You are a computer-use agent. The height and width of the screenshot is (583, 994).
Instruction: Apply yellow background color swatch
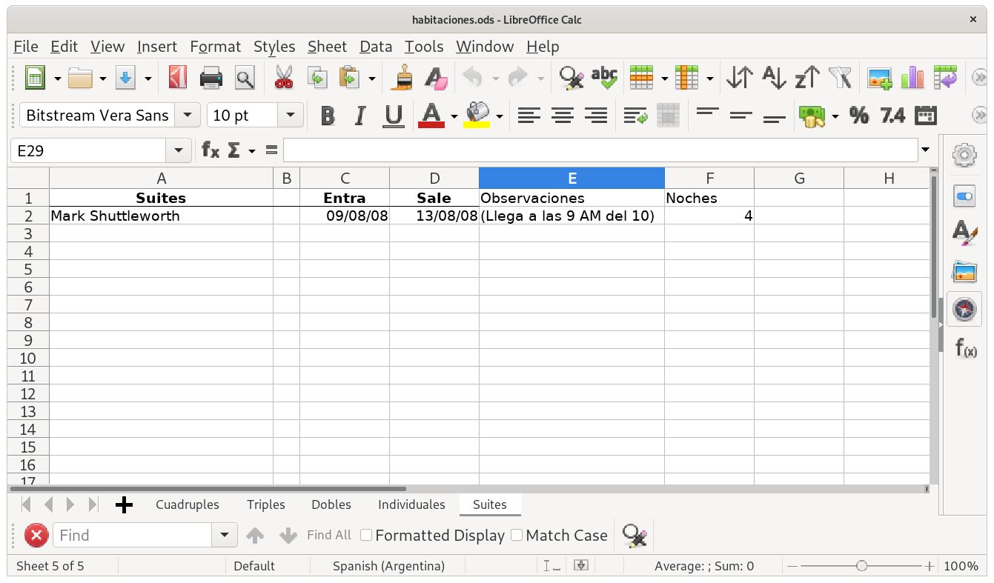point(477,116)
